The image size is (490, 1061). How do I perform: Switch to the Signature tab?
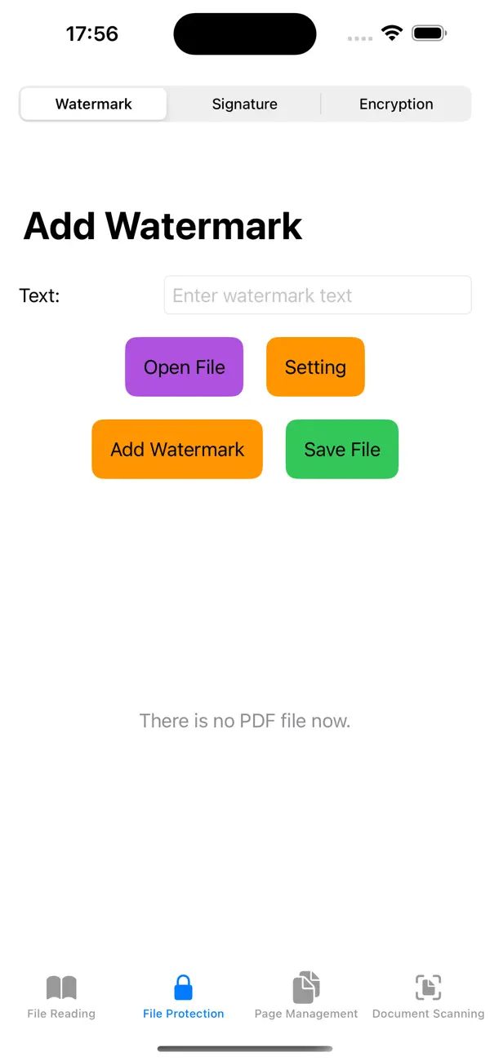(x=244, y=104)
